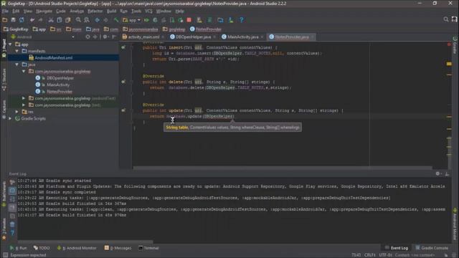This screenshot has height=258, width=459.
Task: Close the NotesProvider.java tab
Action: click(x=313, y=37)
